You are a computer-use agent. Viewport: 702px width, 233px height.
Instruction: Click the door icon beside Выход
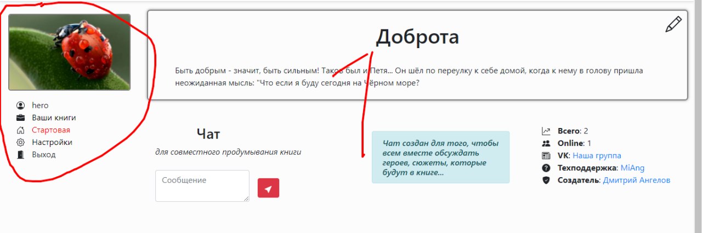(21, 155)
